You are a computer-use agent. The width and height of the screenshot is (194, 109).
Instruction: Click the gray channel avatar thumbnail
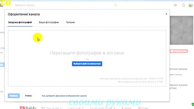[x=181, y=30]
